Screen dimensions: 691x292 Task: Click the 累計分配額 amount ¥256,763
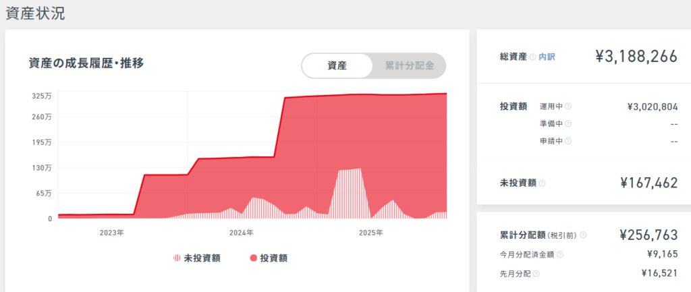click(648, 235)
